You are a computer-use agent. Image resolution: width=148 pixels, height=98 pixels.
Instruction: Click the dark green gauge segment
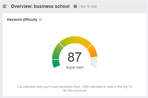tap(56, 64)
